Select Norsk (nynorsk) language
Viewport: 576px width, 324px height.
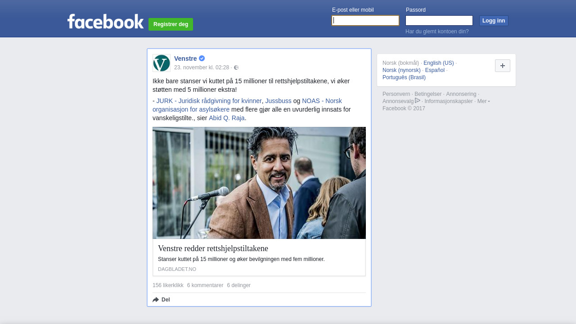(x=401, y=70)
